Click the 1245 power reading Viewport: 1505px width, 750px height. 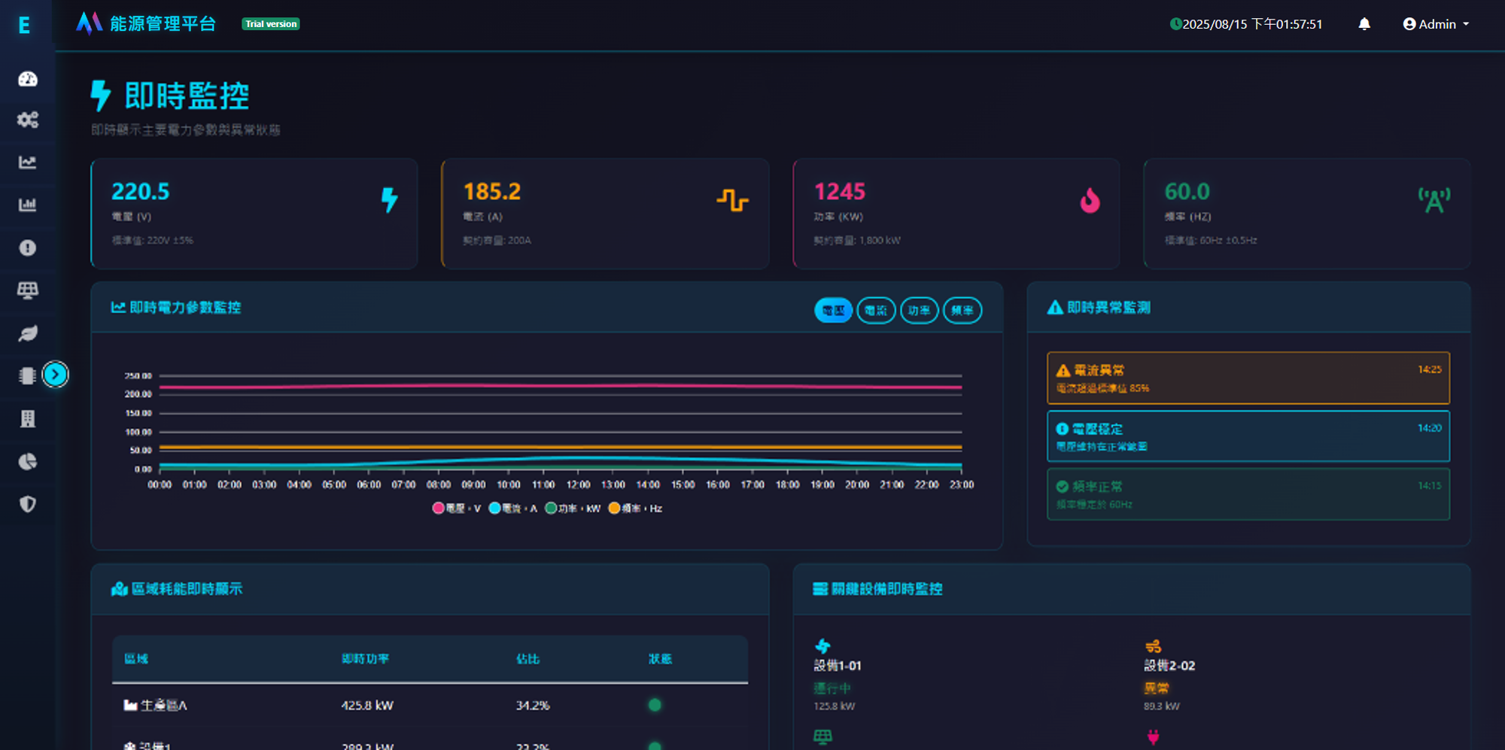[x=840, y=192]
